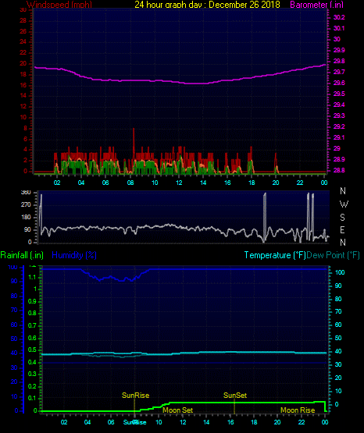The height and width of the screenshot is (433, 364).
Task: Click the W compass direction label
Action: [x=344, y=204]
